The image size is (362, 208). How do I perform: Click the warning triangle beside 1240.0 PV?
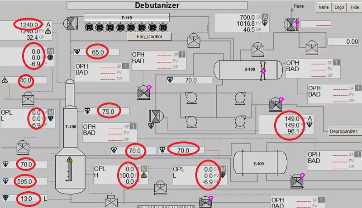click(x=48, y=31)
